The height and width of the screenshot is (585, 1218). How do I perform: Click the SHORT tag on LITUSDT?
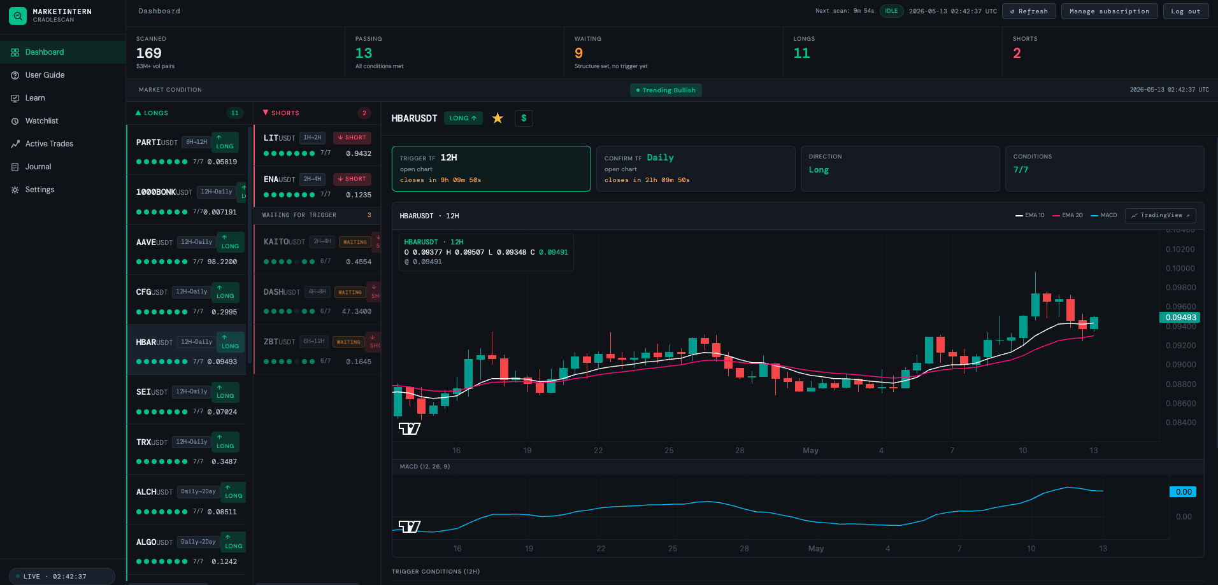[x=352, y=137]
